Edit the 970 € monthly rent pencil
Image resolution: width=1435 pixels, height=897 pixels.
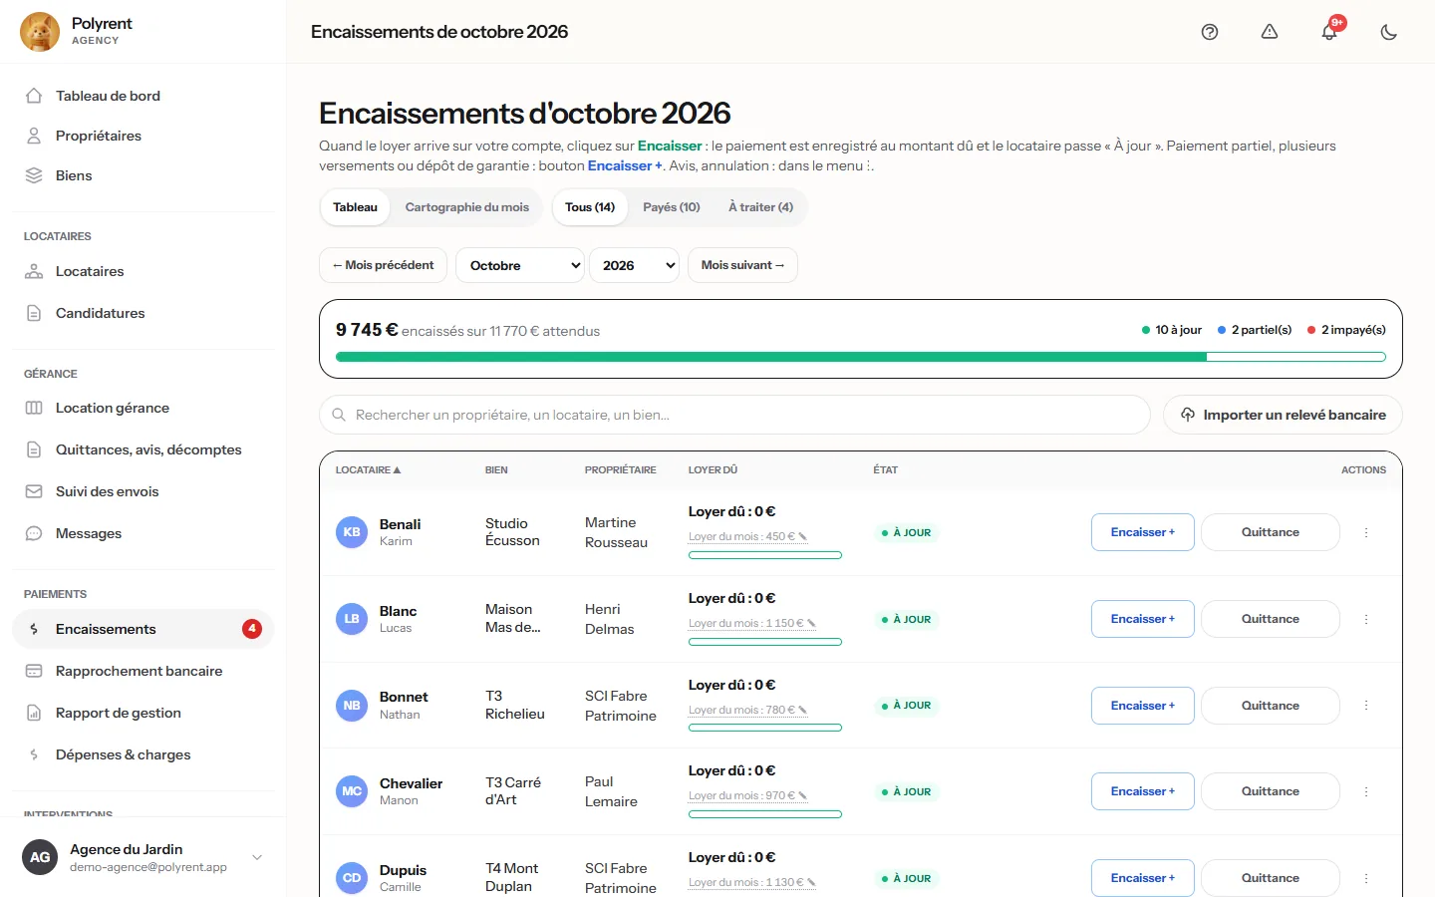point(803,796)
